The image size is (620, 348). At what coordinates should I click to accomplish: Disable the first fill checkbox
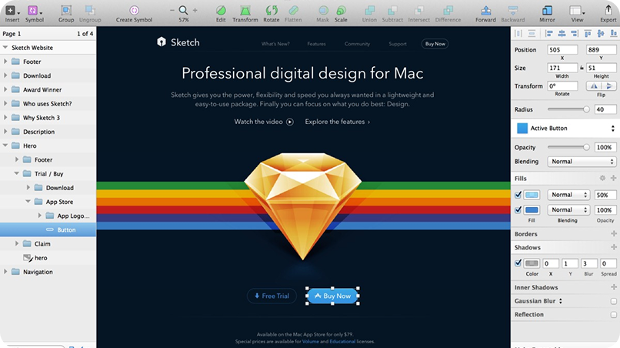(x=518, y=195)
